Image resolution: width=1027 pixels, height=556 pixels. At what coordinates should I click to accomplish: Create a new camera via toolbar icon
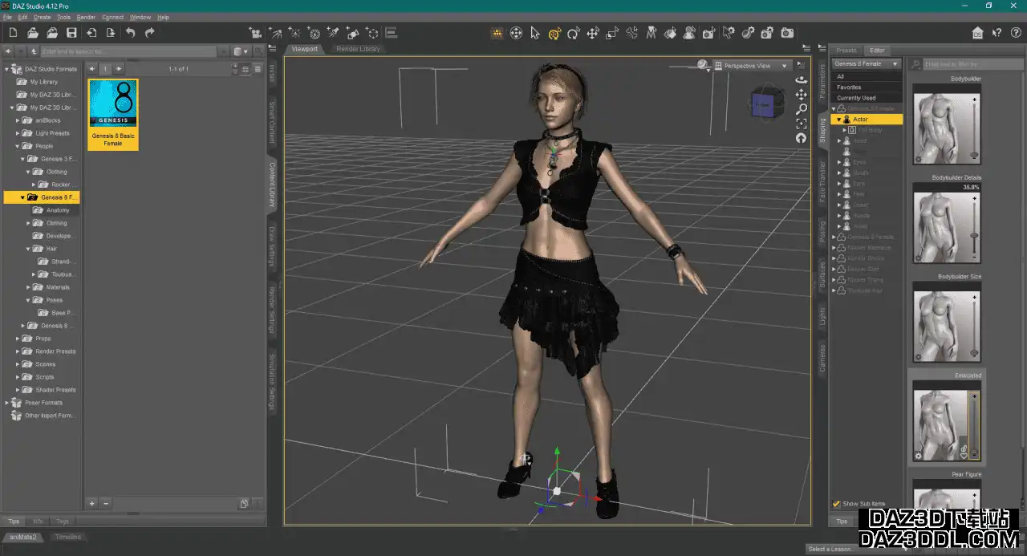[x=256, y=33]
